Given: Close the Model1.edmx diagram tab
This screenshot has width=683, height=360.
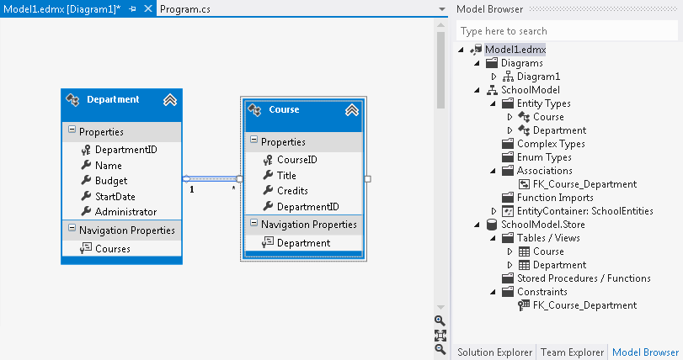Looking at the screenshot, I should click(148, 8).
